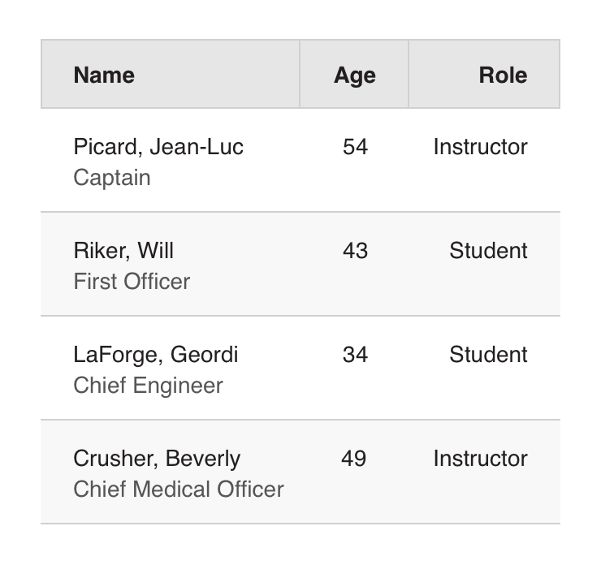
Task: Click Student role in Riker's row
Action: coord(488,251)
